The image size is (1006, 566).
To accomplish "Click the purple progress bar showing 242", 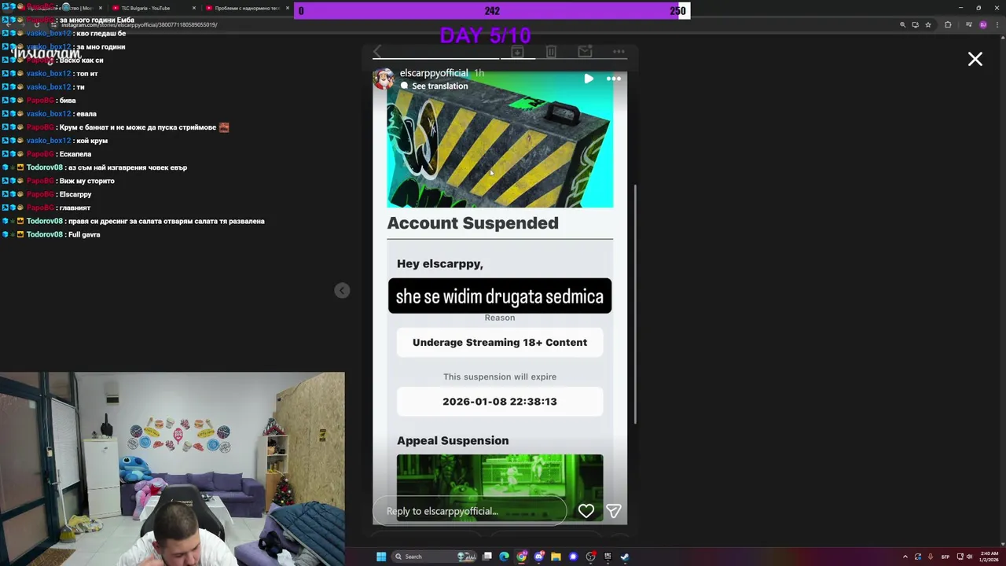I will (x=492, y=10).
